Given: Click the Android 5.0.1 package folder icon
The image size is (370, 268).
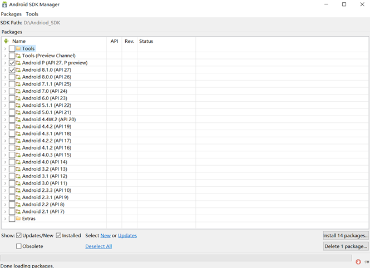Looking at the screenshot, I should point(18,112).
